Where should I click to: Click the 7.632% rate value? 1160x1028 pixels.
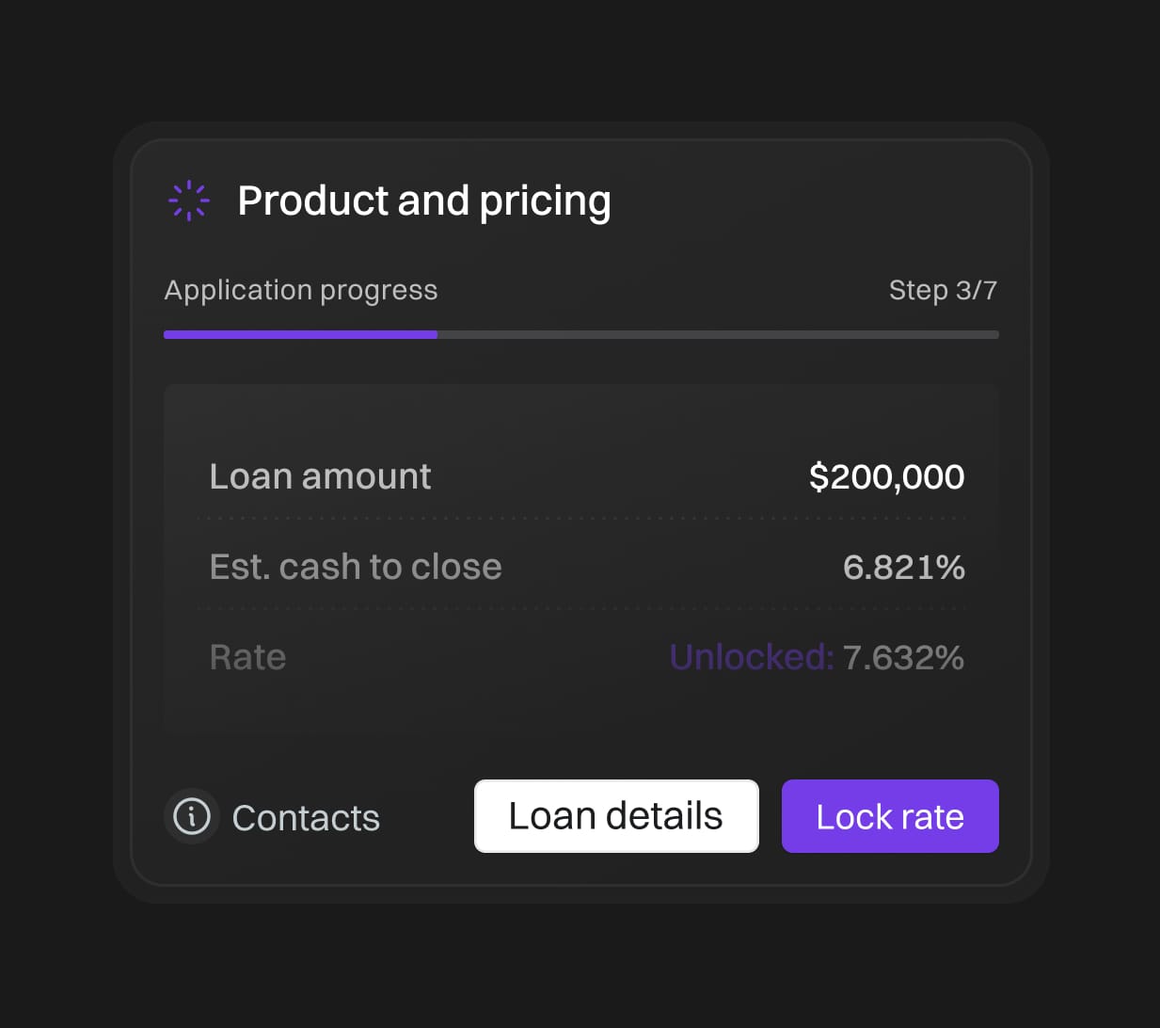coord(903,657)
